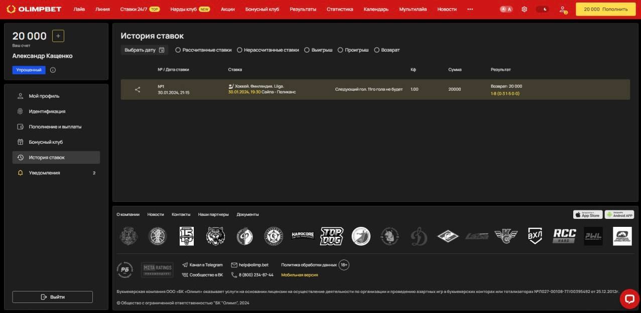Screen dimensions: 641x313
Task: Open the Документы footer link
Action: (247, 214)
